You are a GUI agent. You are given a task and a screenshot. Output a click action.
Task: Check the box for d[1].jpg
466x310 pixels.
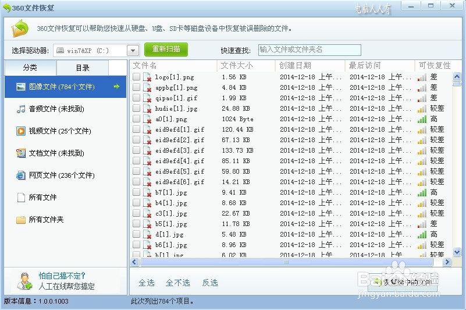136,234
